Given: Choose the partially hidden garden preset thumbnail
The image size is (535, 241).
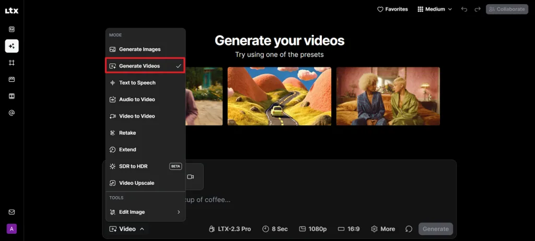Looking at the screenshot, I should 204,96.
